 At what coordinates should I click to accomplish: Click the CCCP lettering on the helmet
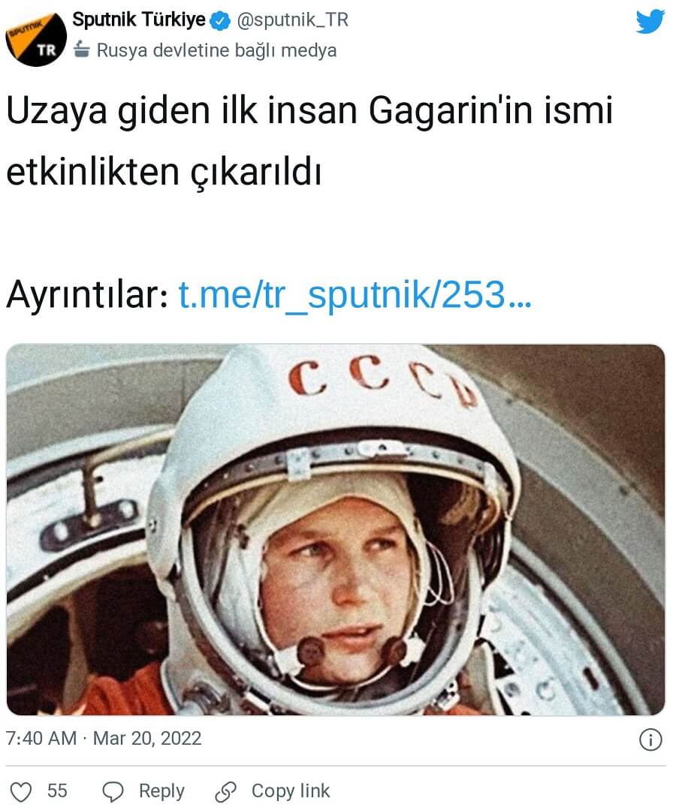(382, 381)
